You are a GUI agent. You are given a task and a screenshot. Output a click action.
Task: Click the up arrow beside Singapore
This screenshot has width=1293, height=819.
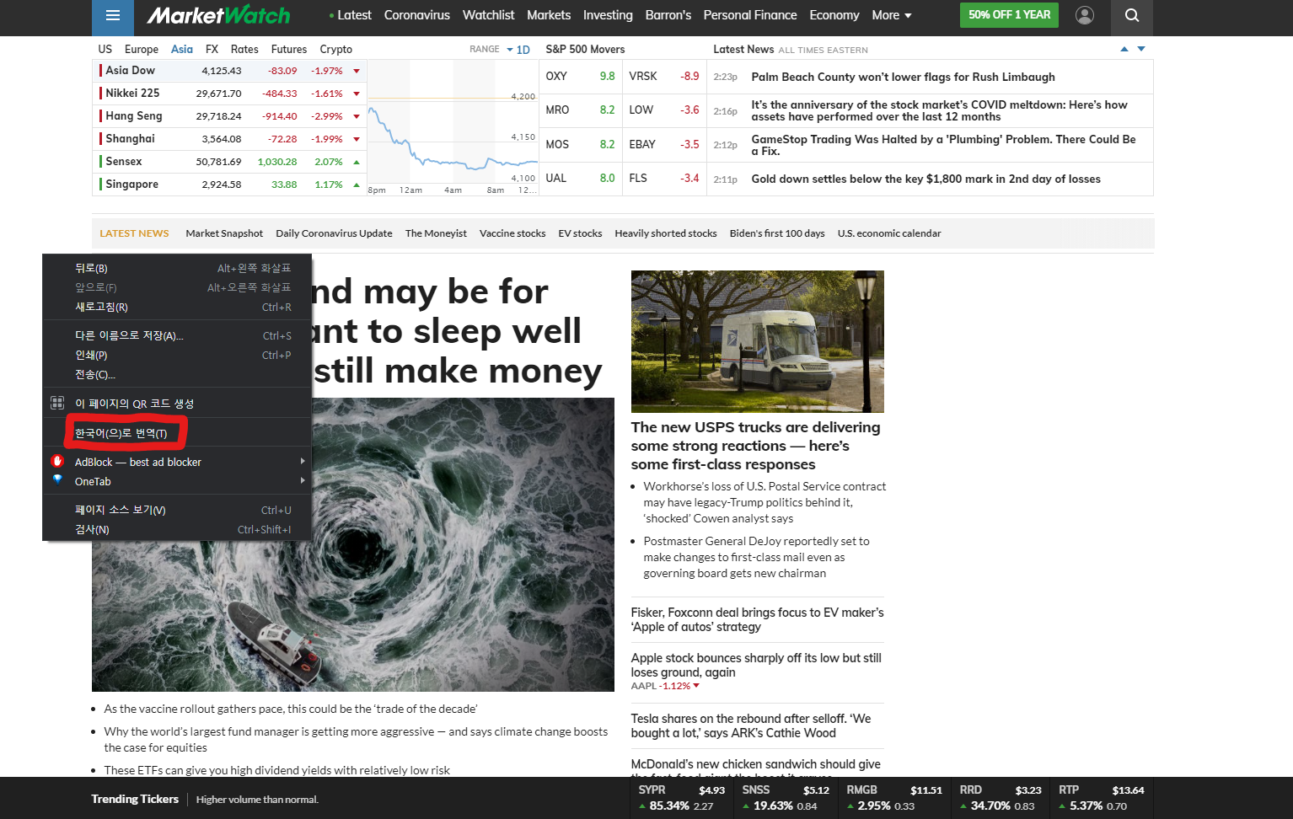pyautogui.click(x=357, y=185)
